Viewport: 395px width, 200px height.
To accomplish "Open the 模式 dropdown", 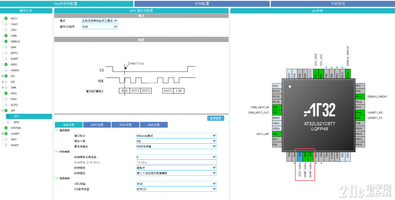I will tap(99, 20).
